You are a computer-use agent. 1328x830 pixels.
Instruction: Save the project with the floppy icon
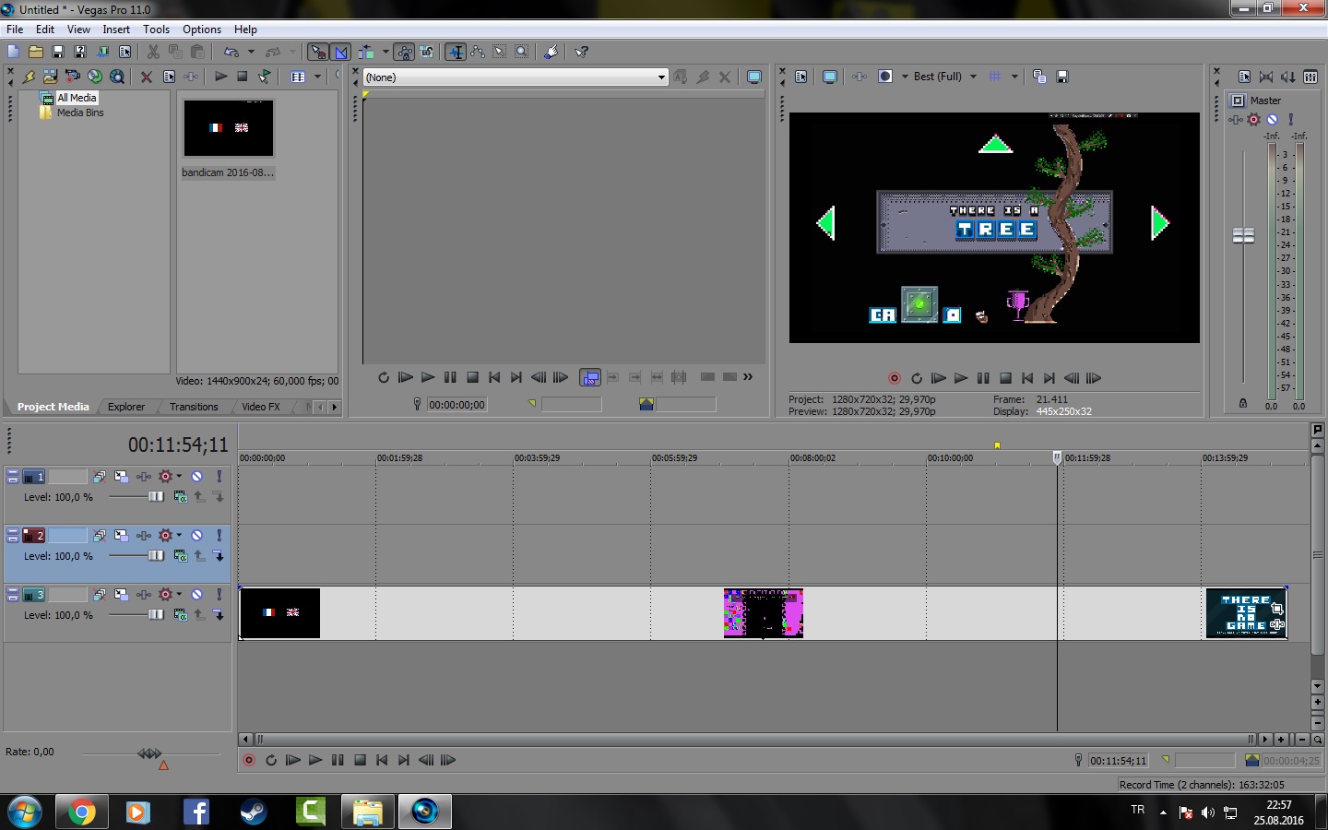[x=58, y=52]
